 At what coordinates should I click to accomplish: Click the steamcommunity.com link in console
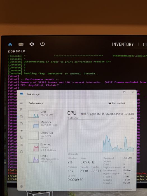coord(130,56)
